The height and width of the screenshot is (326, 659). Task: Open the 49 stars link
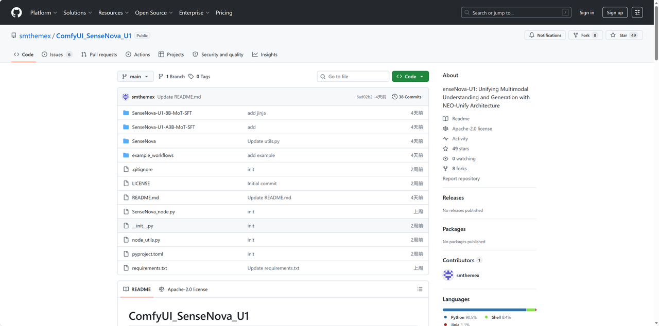click(x=461, y=149)
